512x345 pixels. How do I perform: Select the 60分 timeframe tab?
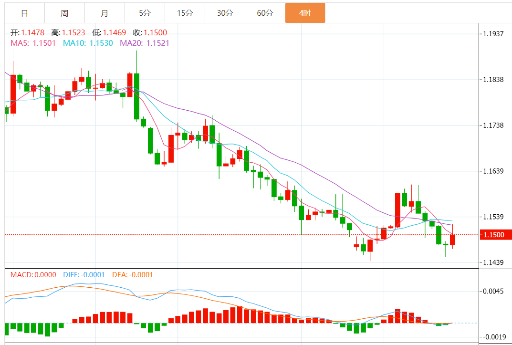click(x=265, y=13)
